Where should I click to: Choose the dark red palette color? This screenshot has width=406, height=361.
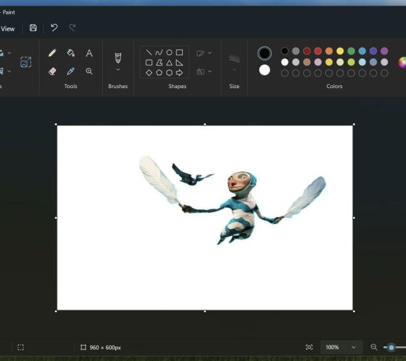(x=307, y=51)
